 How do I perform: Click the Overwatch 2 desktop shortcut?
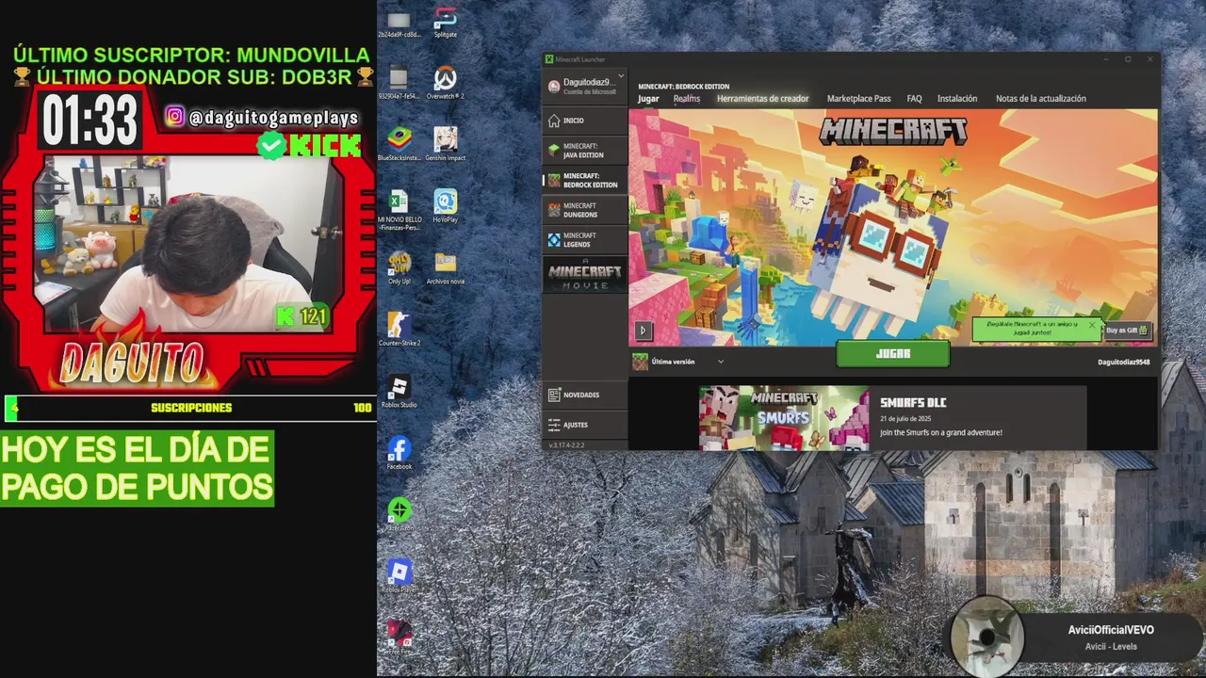pos(446,84)
